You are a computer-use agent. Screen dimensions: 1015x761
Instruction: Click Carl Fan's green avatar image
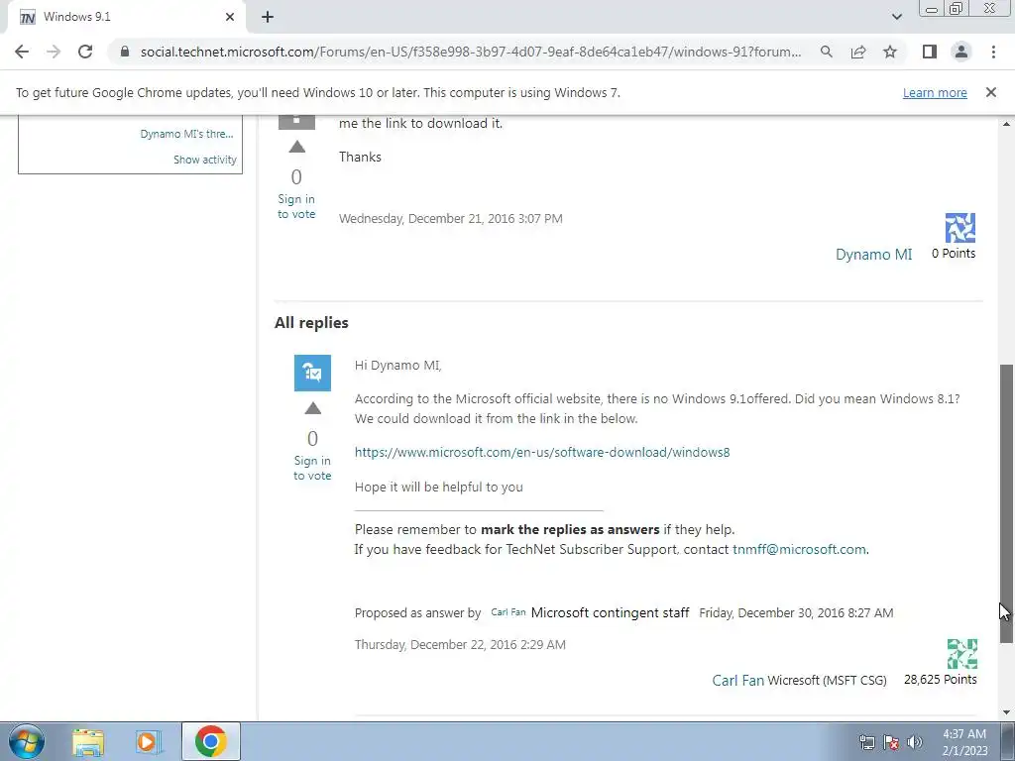[x=961, y=654]
